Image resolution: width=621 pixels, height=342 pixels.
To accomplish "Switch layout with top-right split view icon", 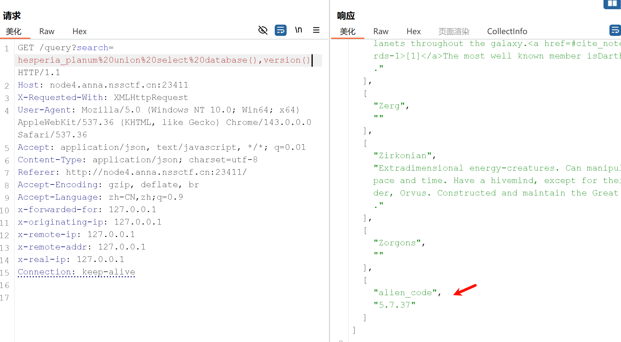I will (x=612, y=4).
